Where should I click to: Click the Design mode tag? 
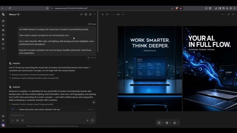pyautogui.click(x=92, y=24)
